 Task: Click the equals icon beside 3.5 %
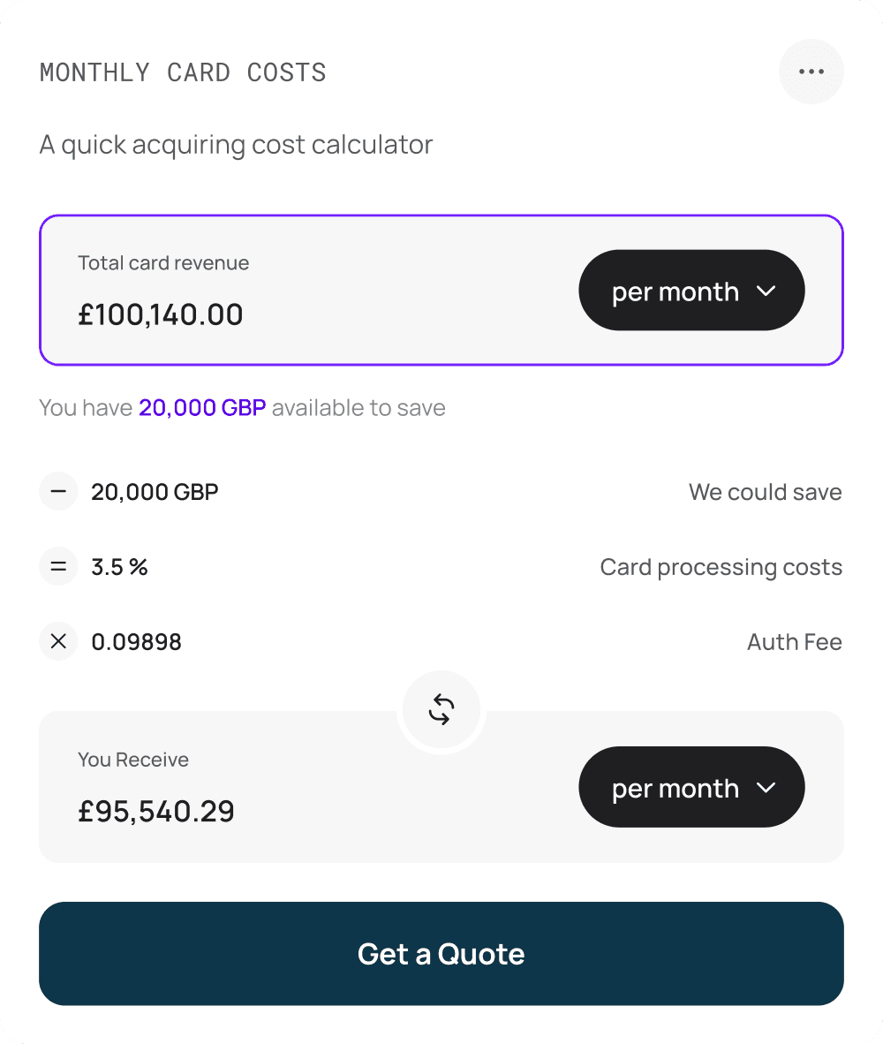pyautogui.click(x=58, y=567)
